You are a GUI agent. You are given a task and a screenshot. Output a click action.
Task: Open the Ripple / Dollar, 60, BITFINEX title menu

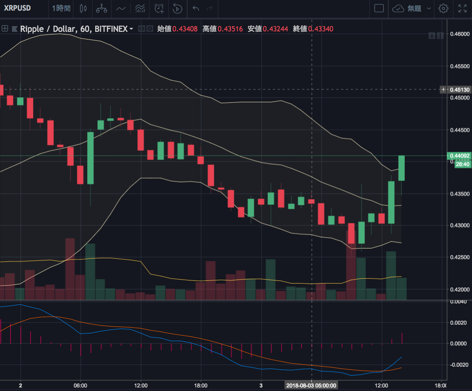point(77,29)
